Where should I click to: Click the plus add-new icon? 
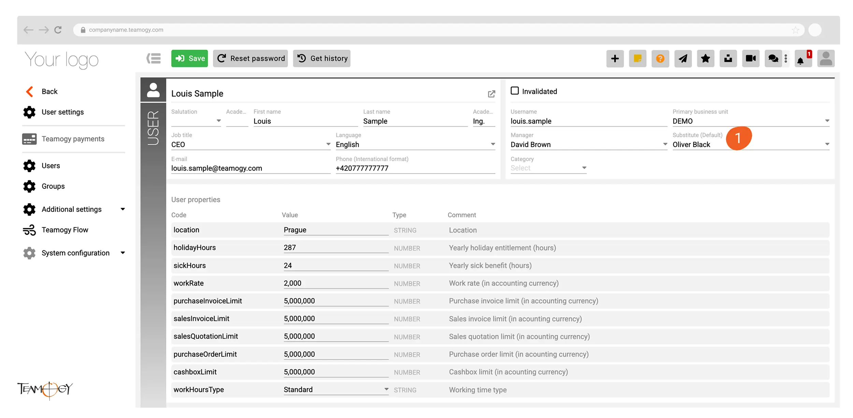615,59
